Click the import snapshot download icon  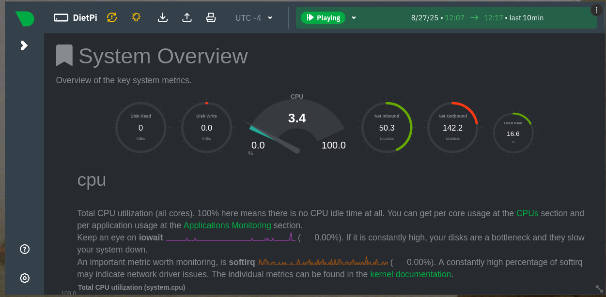click(x=163, y=17)
